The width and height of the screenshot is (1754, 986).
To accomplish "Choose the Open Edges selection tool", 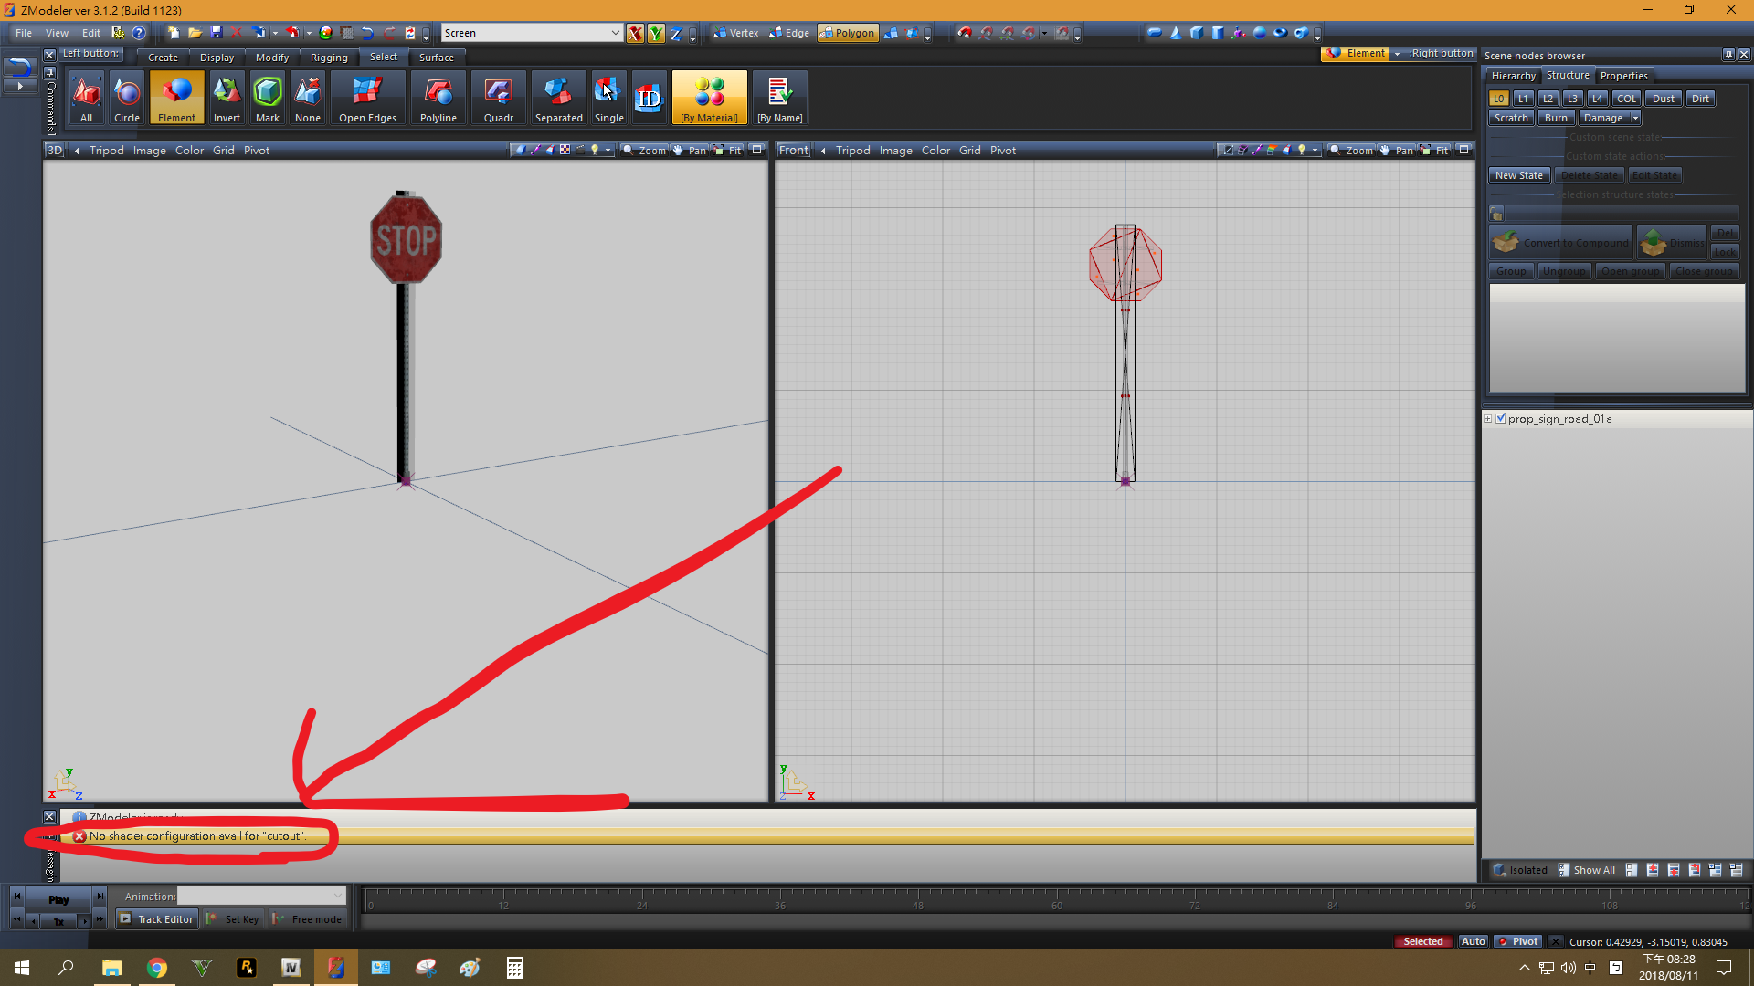I will [367, 99].
